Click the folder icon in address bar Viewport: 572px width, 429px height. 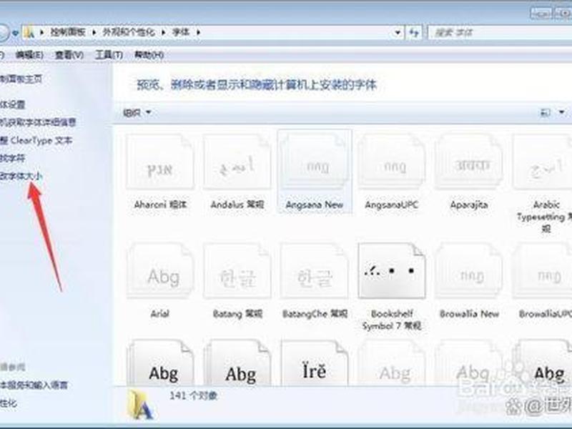point(29,32)
